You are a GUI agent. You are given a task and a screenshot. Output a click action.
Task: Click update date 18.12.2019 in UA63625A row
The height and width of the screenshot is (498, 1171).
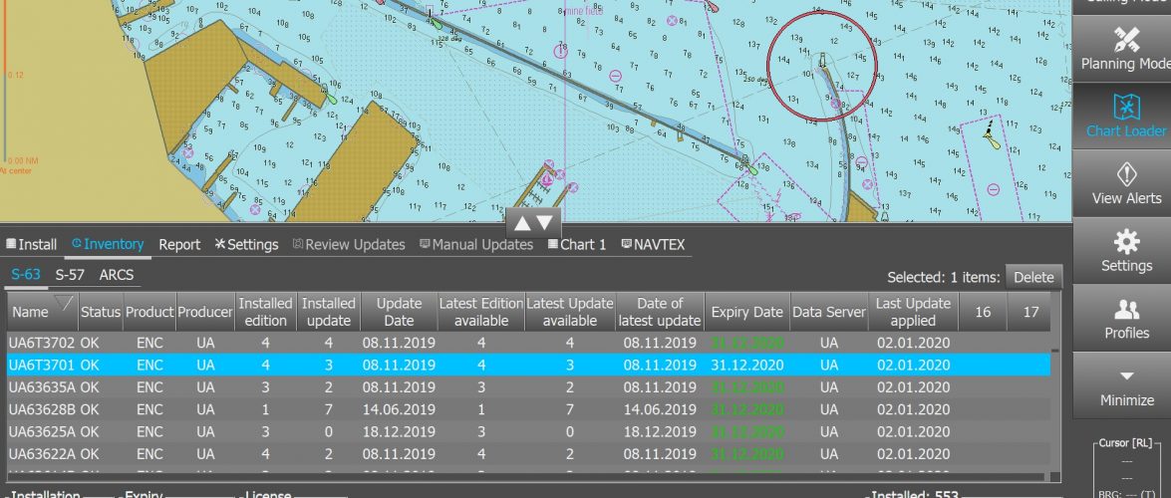tap(399, 431)
